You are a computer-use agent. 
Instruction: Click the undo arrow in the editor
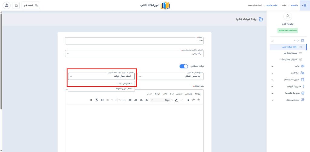(x=199, y=100)
